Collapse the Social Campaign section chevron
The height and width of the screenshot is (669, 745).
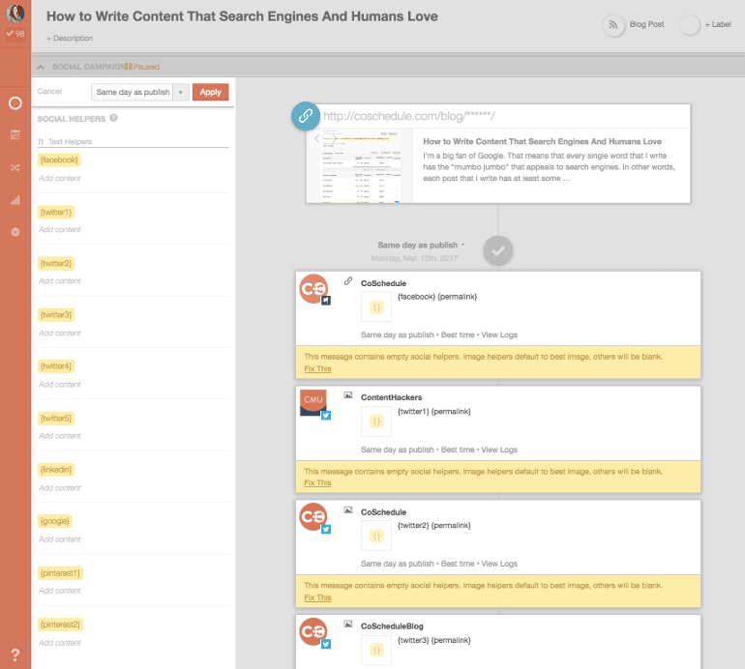tap(41, 67)
